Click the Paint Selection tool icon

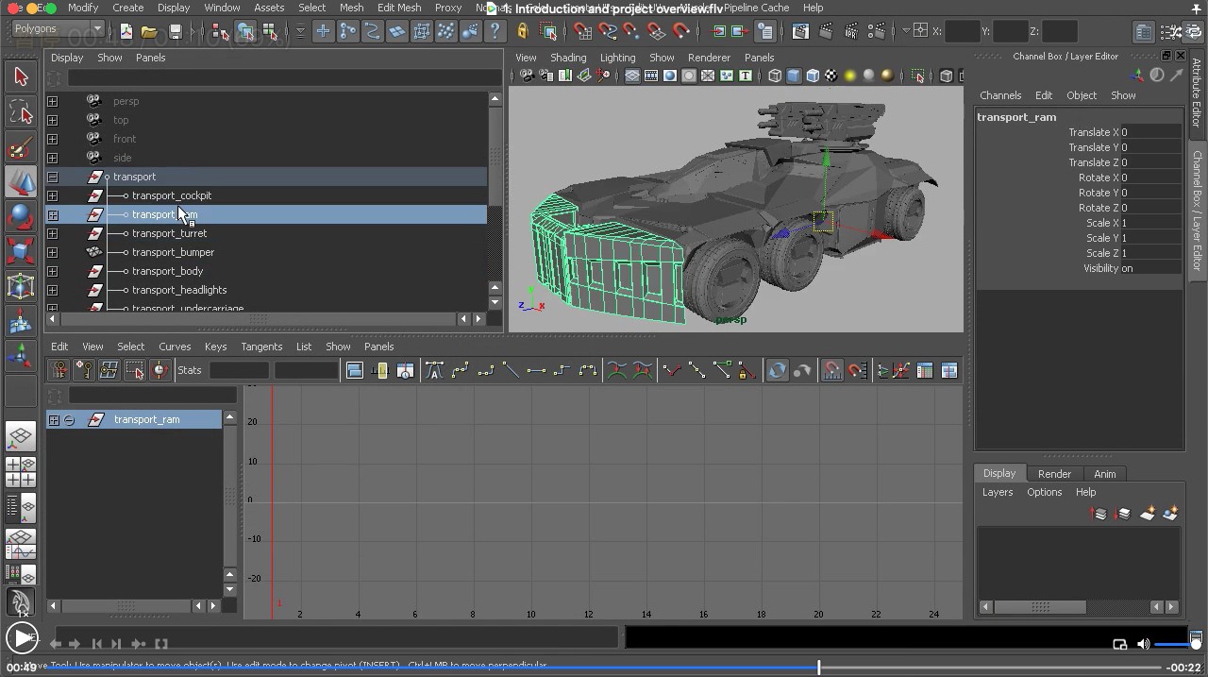[21, 148]
